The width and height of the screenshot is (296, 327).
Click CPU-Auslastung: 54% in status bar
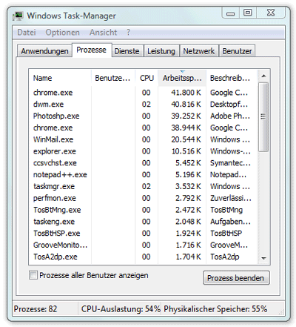click(121, 309)
